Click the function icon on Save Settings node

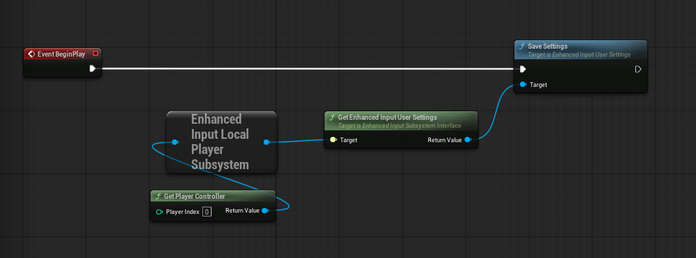[523, 46]
